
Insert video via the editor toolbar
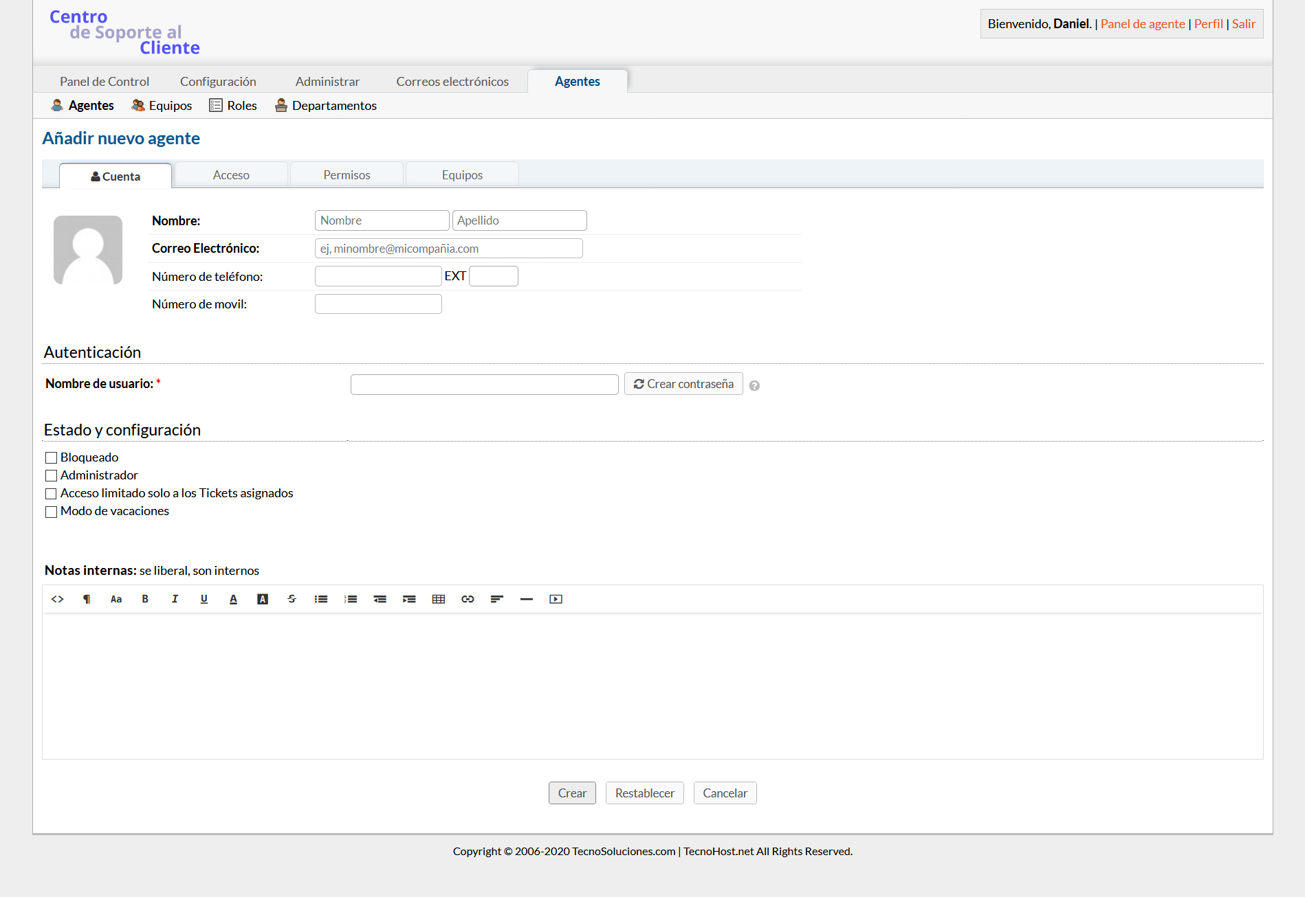click(556, 599)
